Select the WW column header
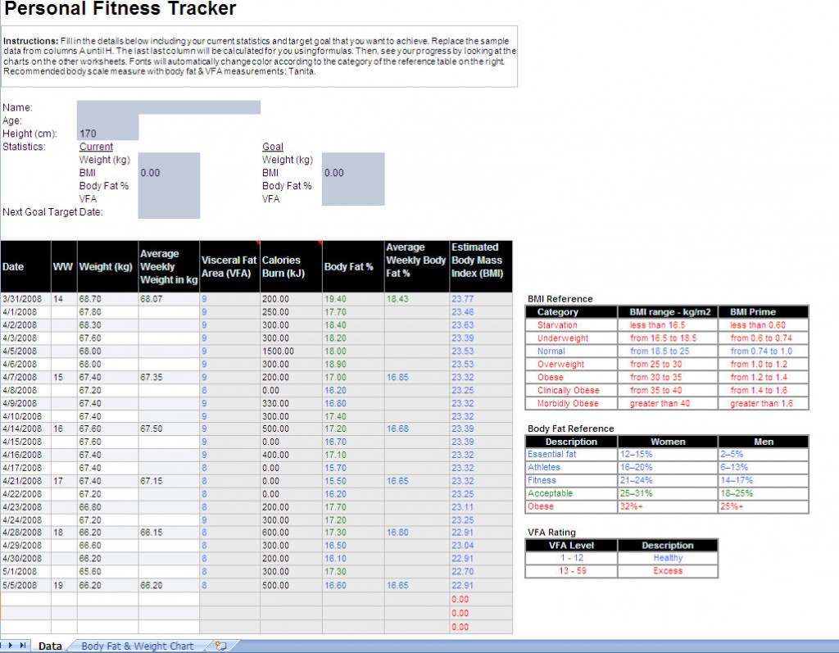Viewport: 839px width, 653px height. [x=64, y=266]
